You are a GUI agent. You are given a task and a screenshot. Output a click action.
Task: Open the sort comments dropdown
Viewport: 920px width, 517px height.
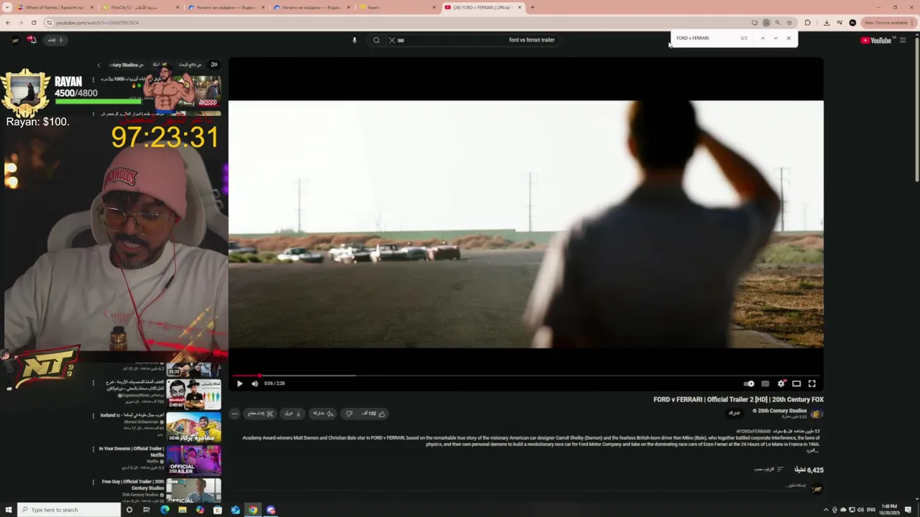[768, 470]
